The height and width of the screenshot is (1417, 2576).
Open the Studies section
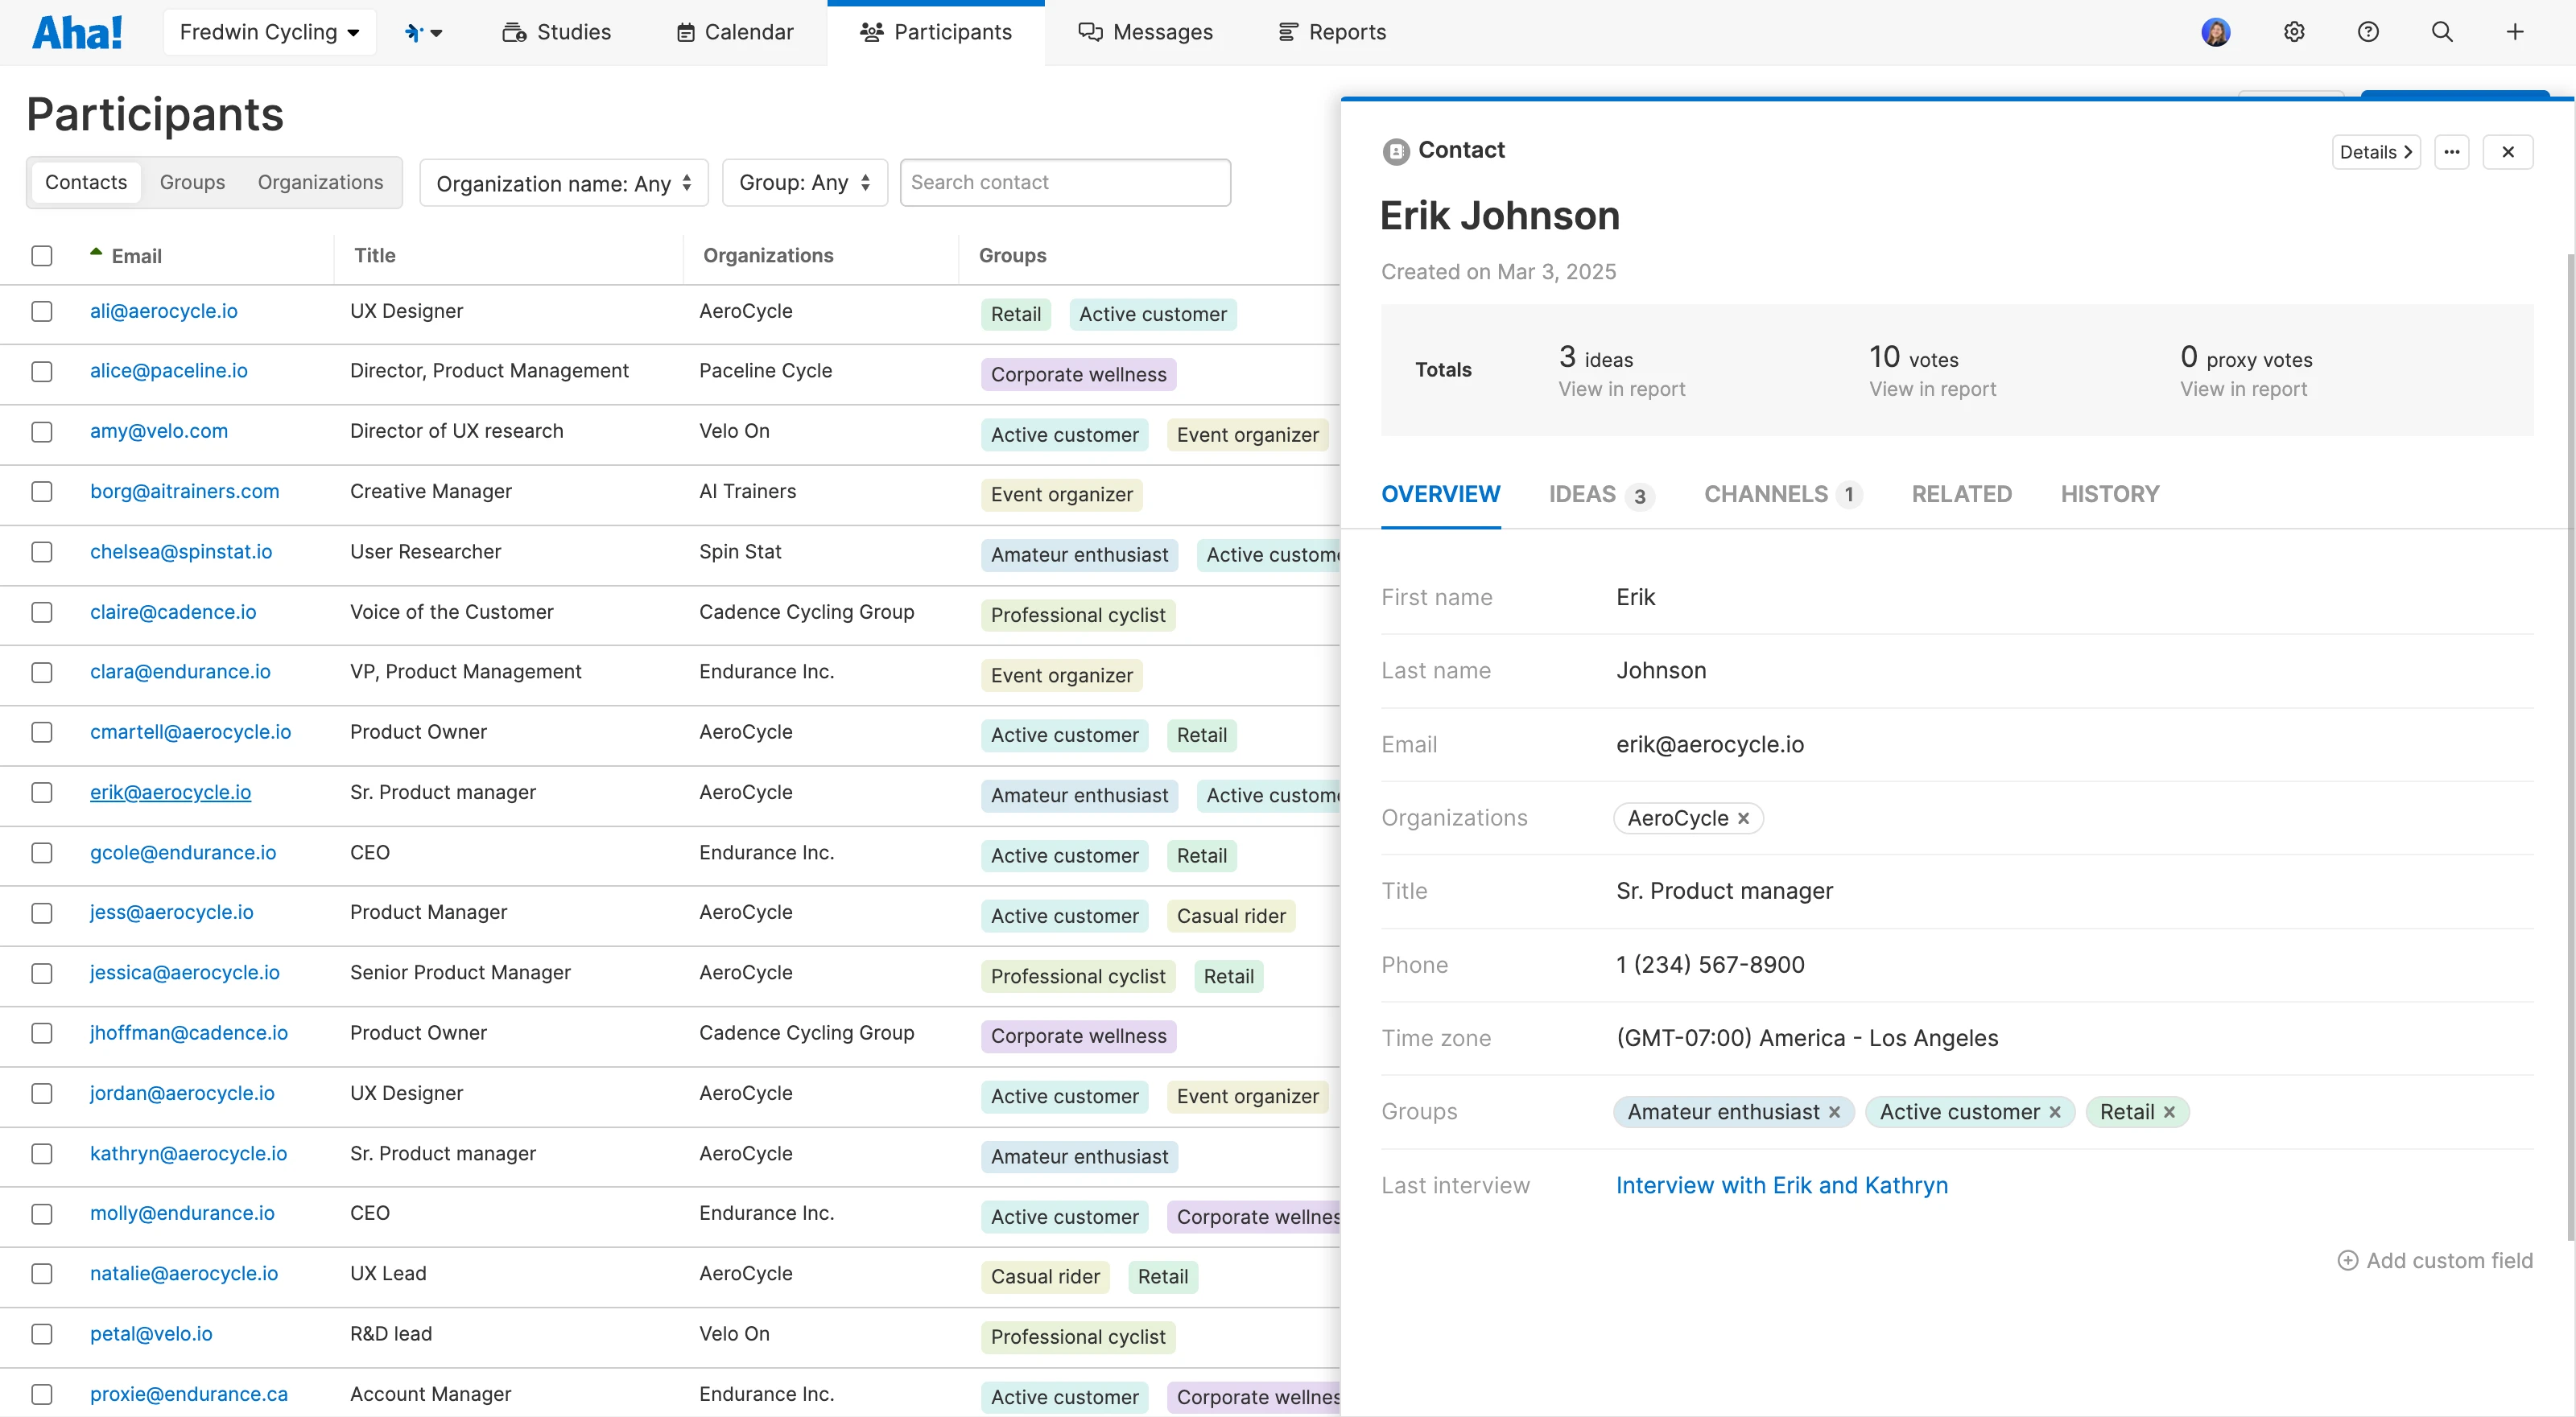coord(557,31)
